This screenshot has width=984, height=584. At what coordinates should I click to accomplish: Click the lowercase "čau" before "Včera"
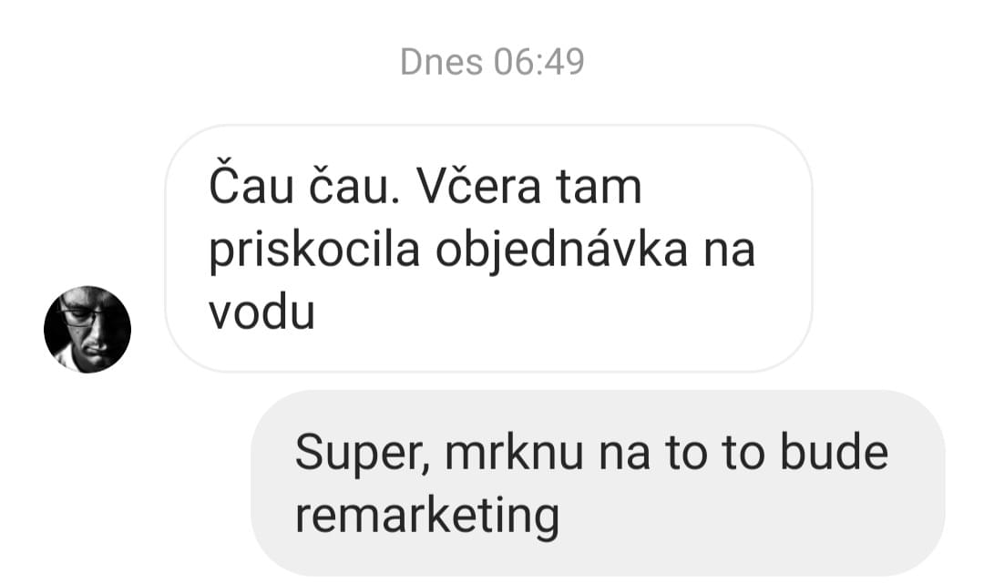tap(354, 185)
